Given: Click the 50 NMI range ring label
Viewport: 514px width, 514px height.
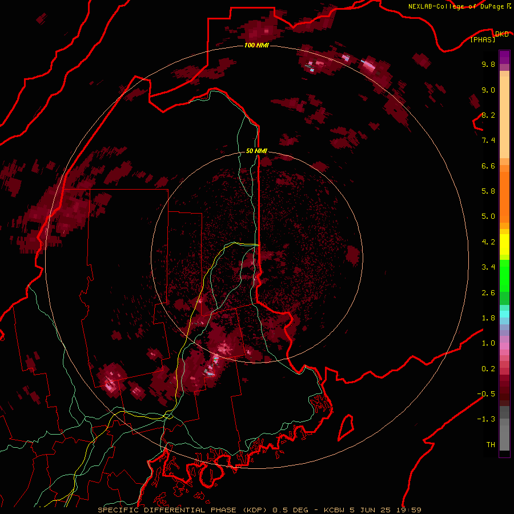Looking at the screenshot, I should click(256, 151).
